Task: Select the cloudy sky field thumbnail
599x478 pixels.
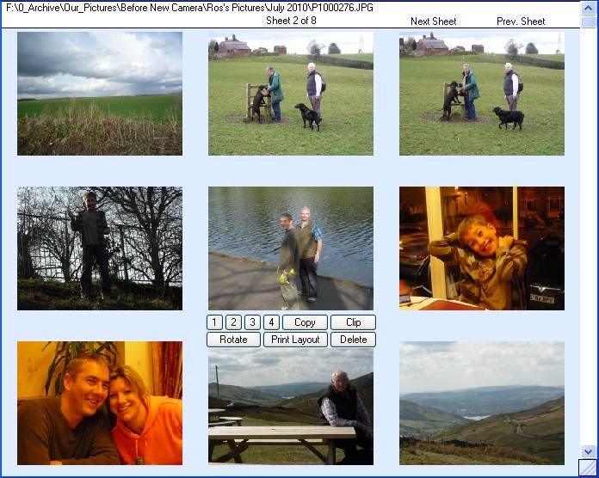Action: tap(100, 94)
